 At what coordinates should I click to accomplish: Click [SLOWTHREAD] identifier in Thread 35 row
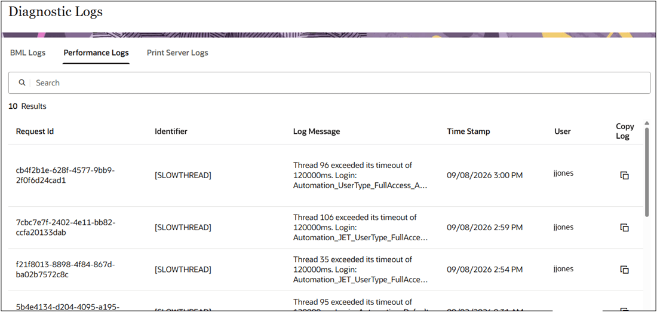[x=183, y=270]
